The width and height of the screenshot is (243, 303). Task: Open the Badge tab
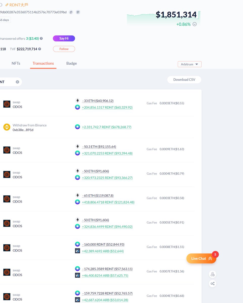[71, 63]
